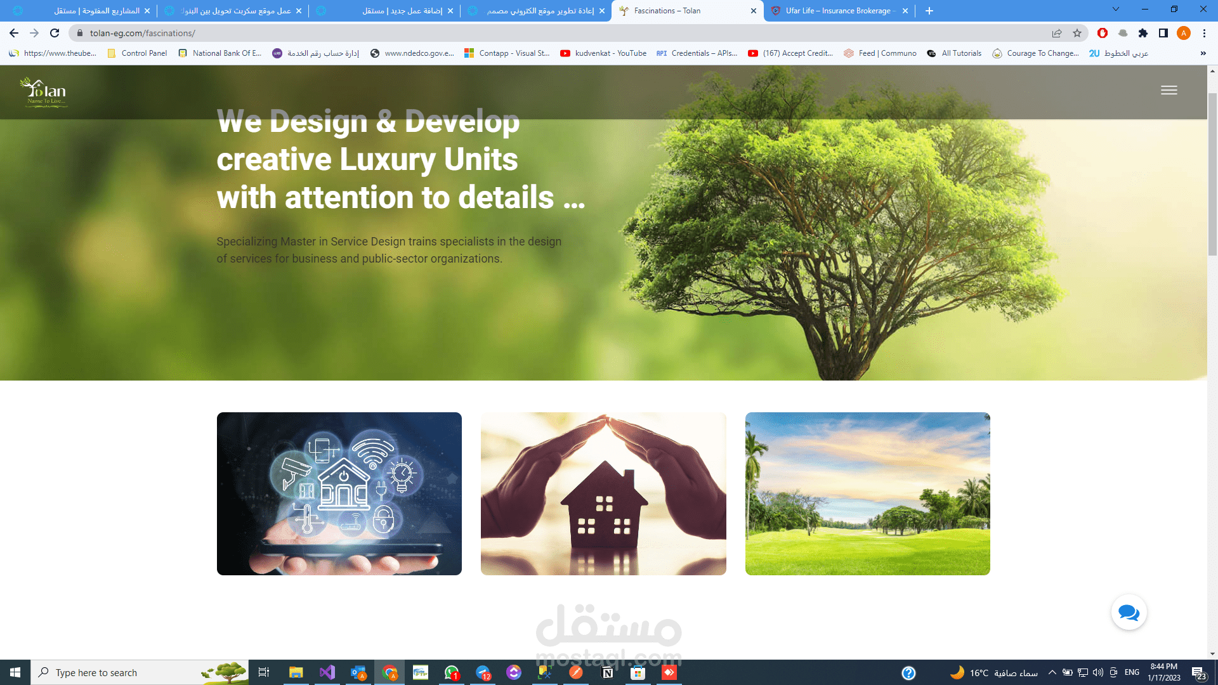The image size is (1218, 685).
Task: Click the Tolan logo in header
Action: [x=44, y=93]
